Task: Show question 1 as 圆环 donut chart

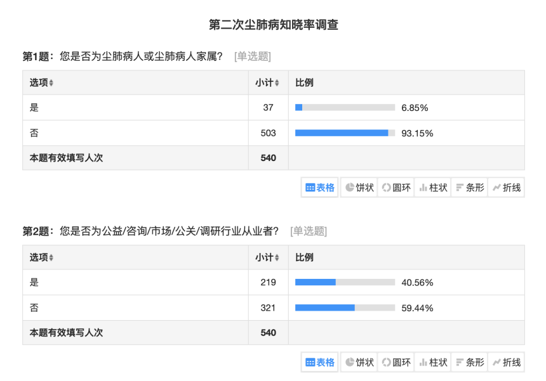Action: point(396,188)
